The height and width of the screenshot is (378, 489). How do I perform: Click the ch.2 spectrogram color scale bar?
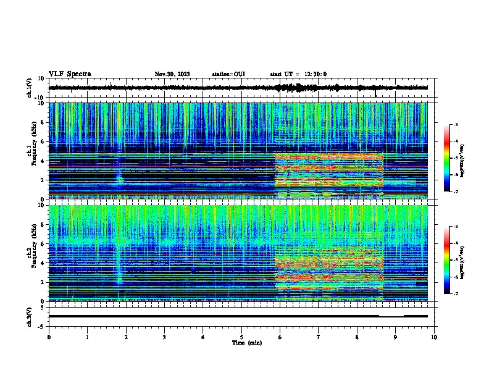(x=446, y=260)
